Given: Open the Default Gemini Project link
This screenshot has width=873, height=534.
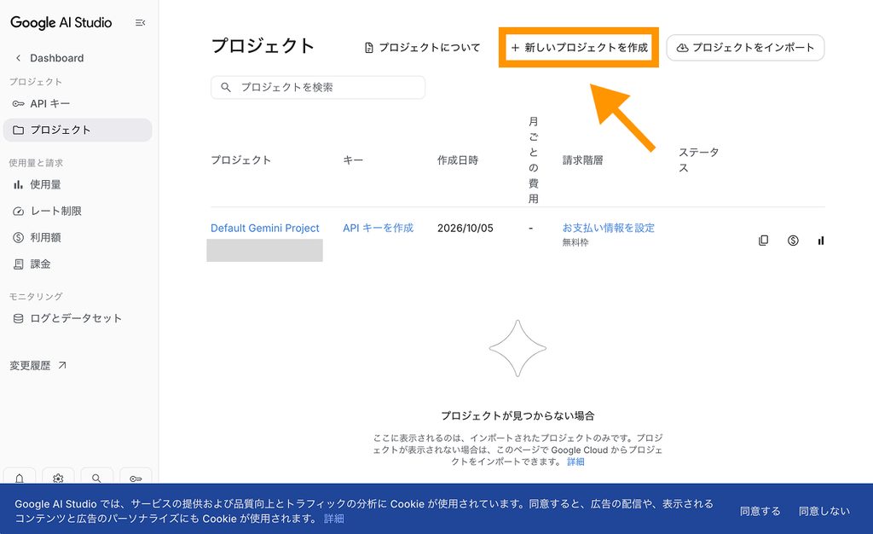Looking at the screenshot, I should [x=265, y=228].
